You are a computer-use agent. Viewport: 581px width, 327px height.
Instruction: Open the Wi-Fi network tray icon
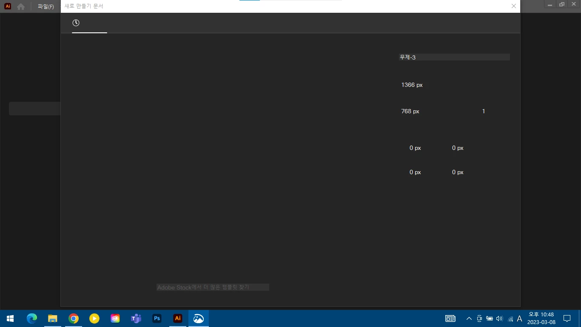tap(510, 318)
